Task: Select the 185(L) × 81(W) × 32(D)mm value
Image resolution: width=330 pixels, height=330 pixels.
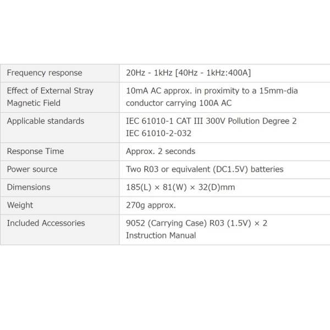Action: click(x=180, y=188)
